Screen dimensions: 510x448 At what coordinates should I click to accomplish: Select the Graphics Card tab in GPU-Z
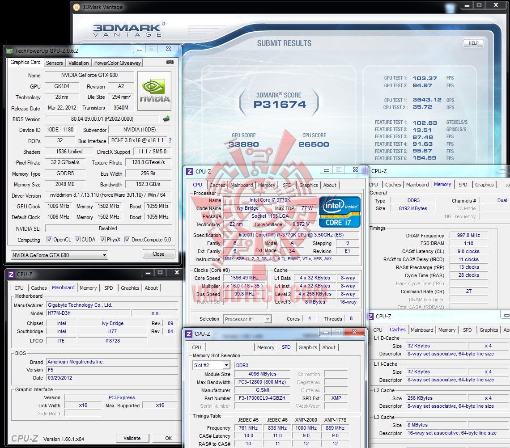[25, 62]
